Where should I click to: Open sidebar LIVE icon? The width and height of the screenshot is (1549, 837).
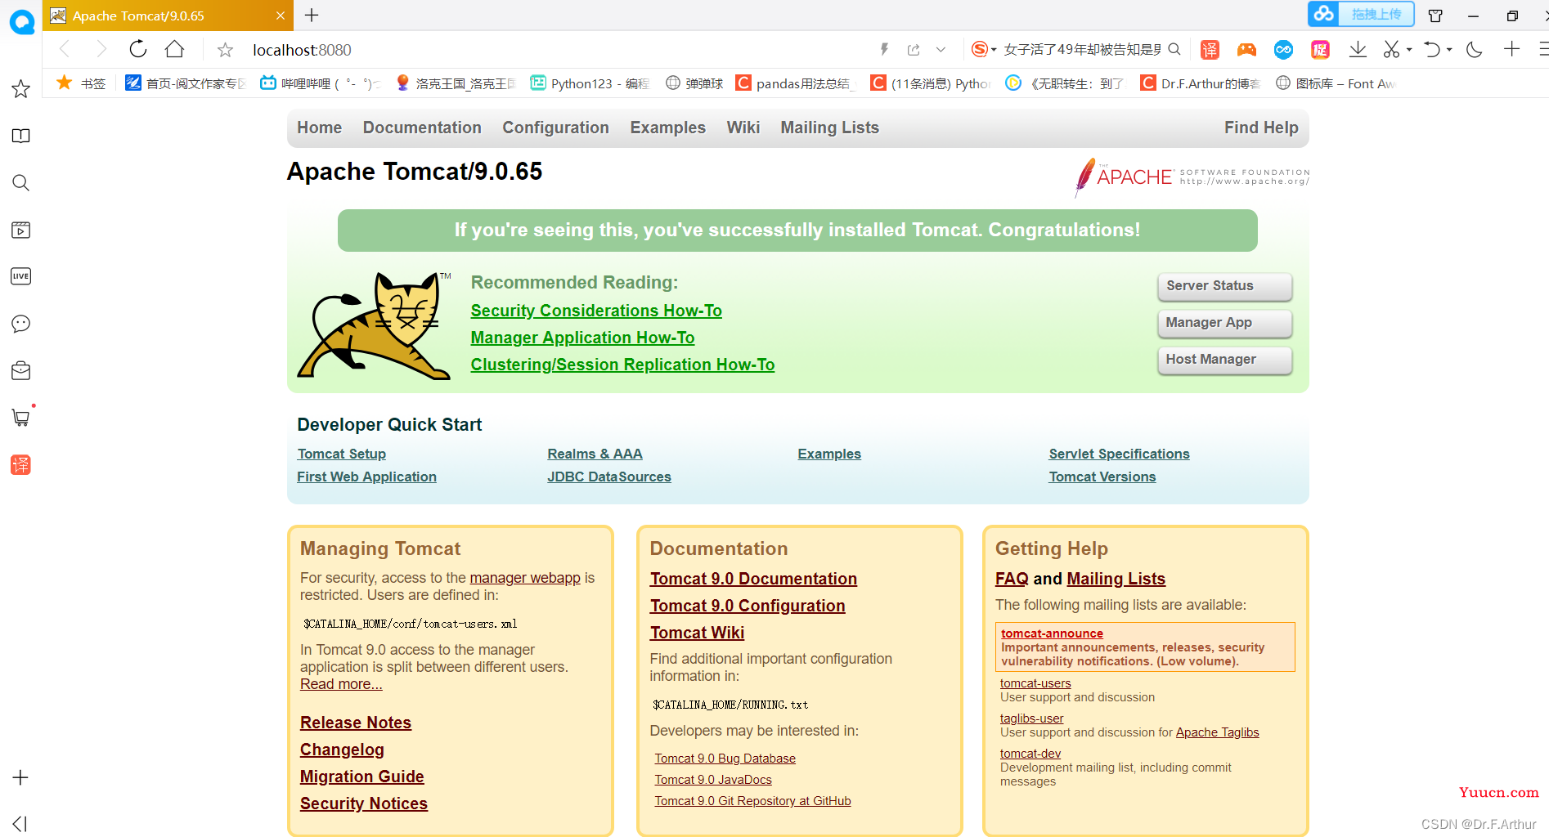[21, 276]
